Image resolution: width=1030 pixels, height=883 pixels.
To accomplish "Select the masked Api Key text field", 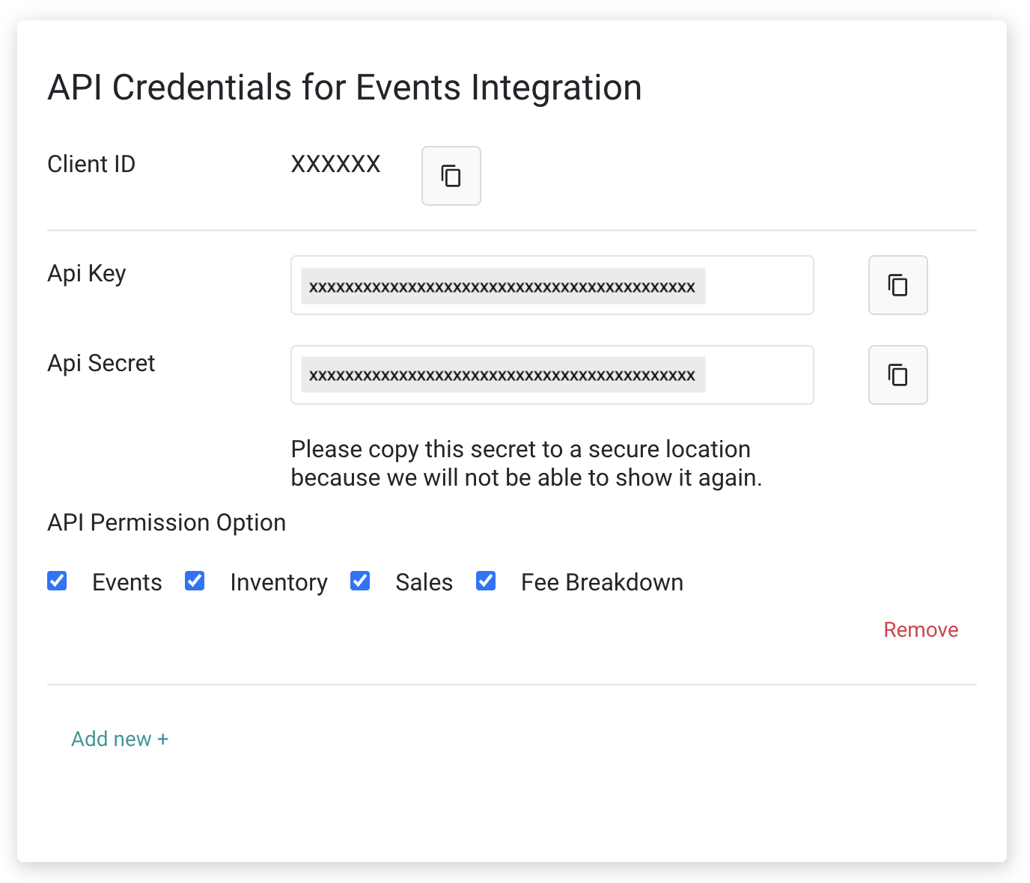I will coord(552,285).
